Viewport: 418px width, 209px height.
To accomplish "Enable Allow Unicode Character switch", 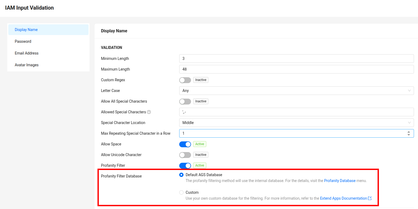I will coord(185,155).
